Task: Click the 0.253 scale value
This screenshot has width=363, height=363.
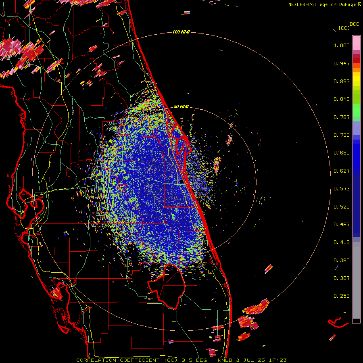Action: [x=342, y=296]
